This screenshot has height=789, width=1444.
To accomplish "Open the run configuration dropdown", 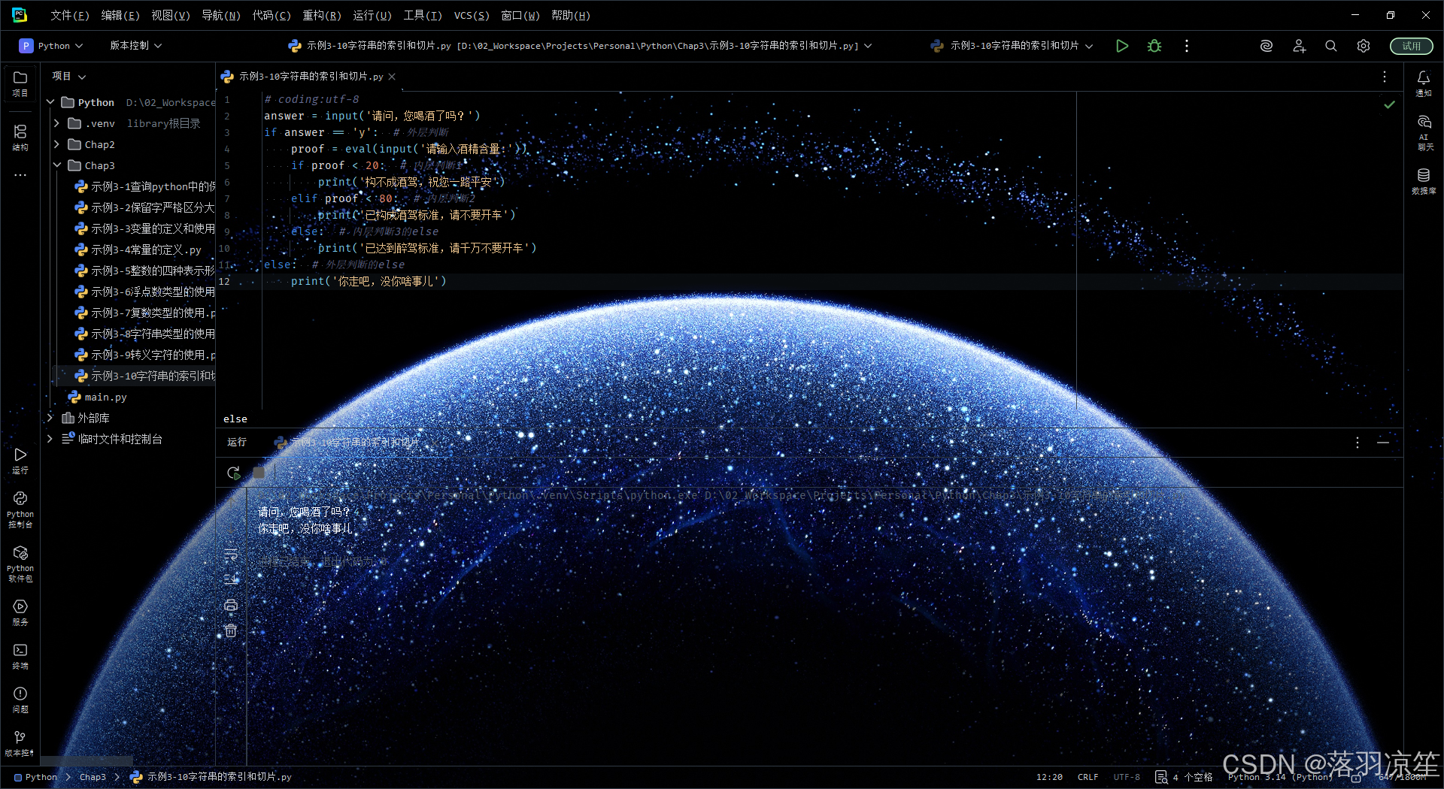I will [x=1012, y=46].
